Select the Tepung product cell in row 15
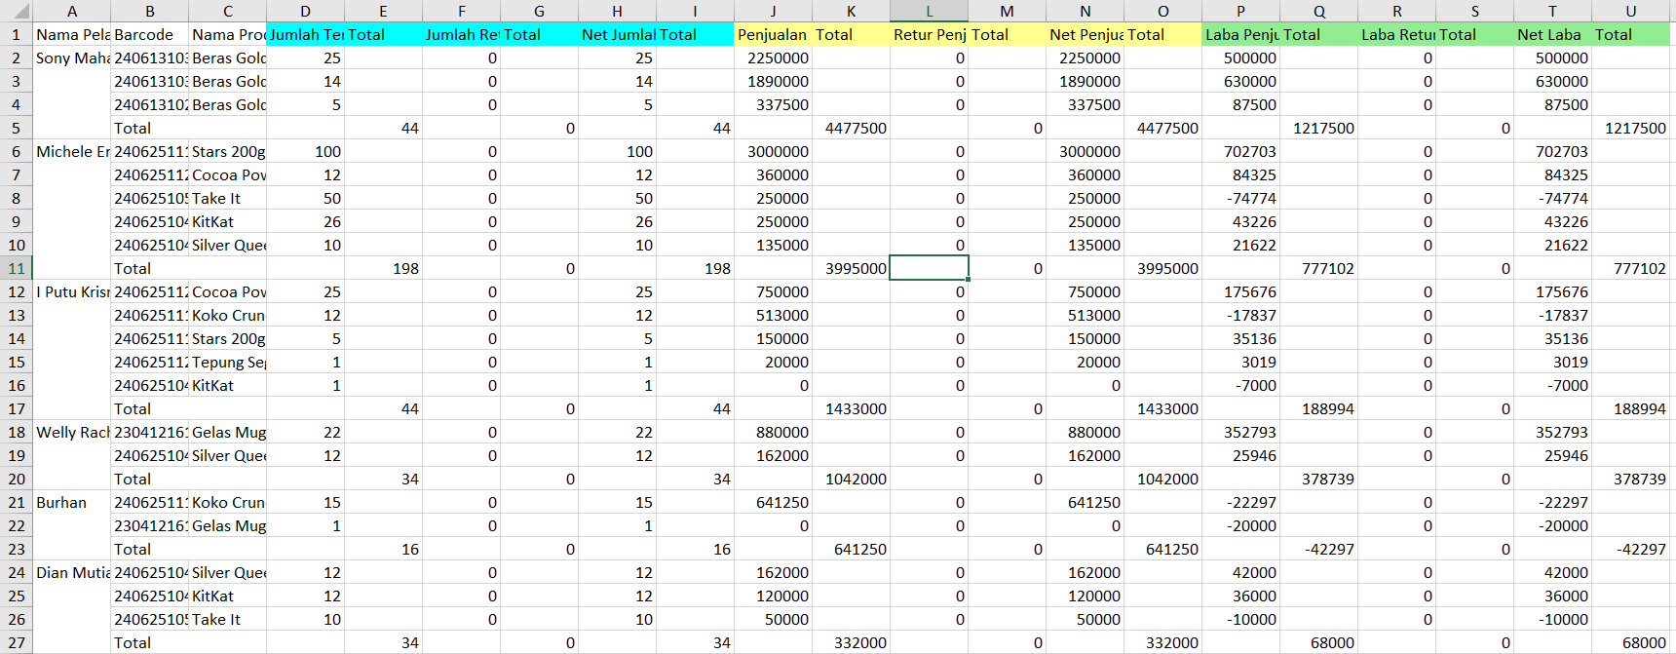The image size is (1676, 654). click(x=227, y=362)
